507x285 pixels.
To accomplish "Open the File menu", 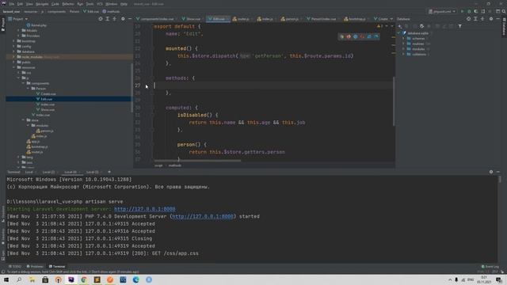I will pos(12,4).
